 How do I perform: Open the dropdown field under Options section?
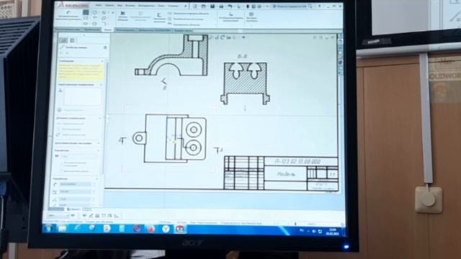(x=79, y=157)
